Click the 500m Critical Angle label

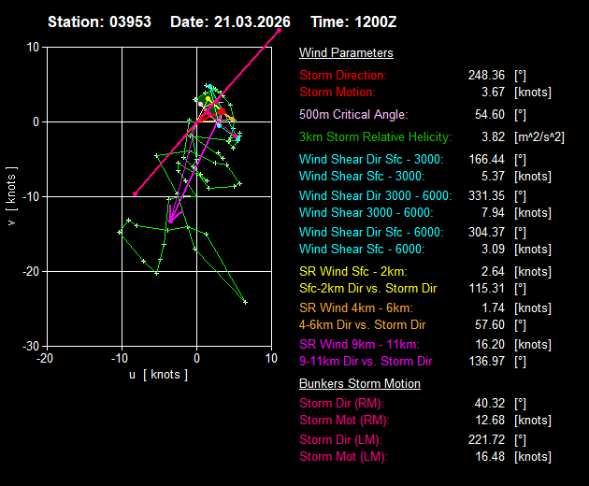353,115
